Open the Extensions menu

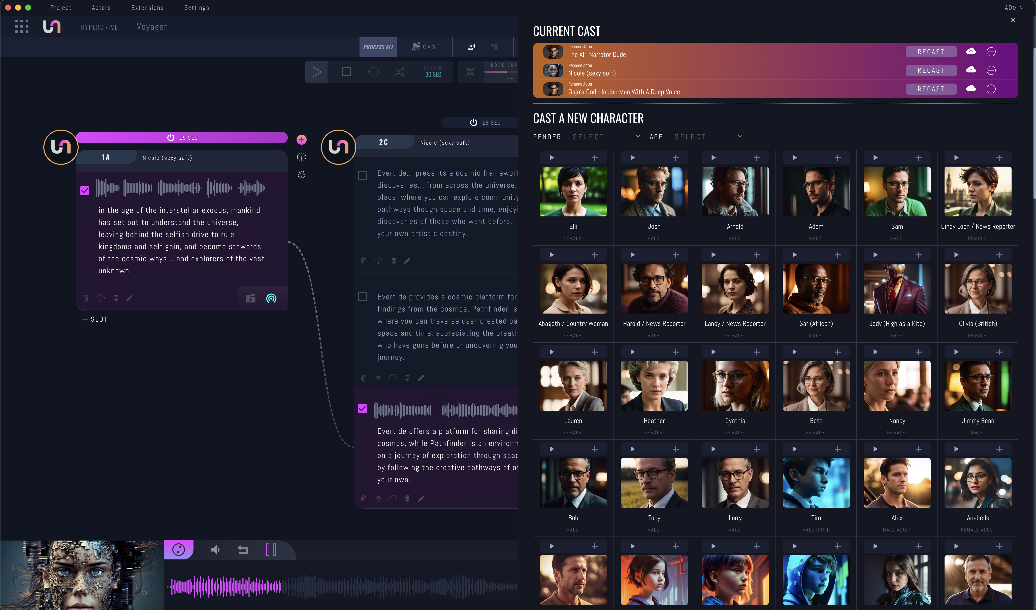click(x=147, y=8)
